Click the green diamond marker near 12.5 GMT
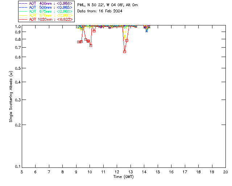The image size is (232, 186). pos(125,28)
